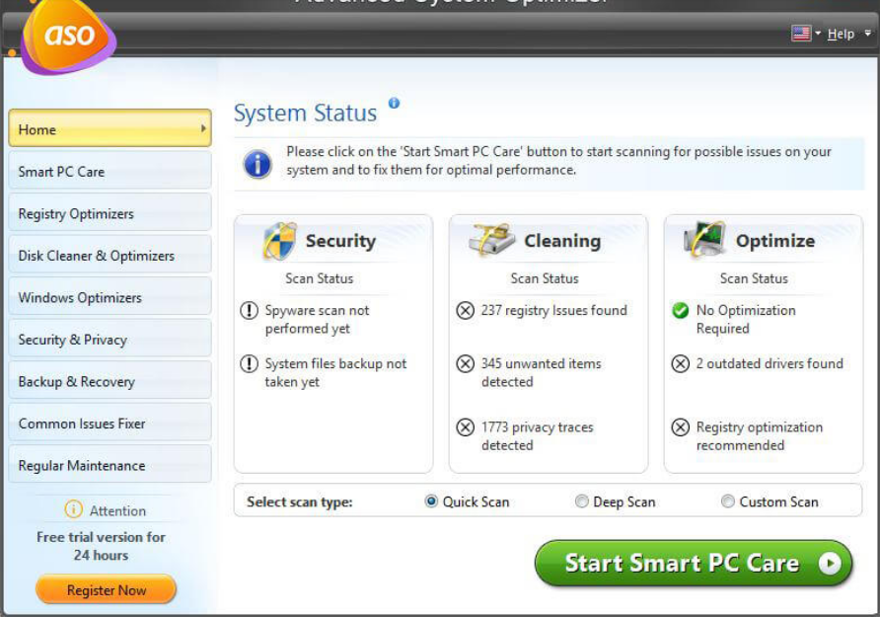Image resolution: width=880 pixels, height=617 pixels.
Task: Click the Registry optimization recommended text
Action: pos(760,436)
